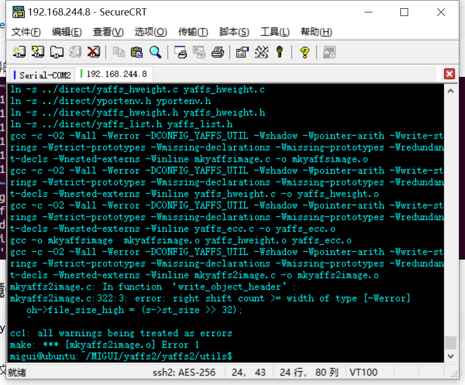Click the vertical scrollbar thumb
Screen dimensions: 465x385
pyautogui.click(x=451, y=343)
